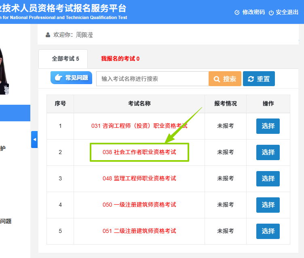Open 031 咨询工程师（投资）职业资格考试 link
The width and height of the screenshot is (304, 258).
(139, 126)
